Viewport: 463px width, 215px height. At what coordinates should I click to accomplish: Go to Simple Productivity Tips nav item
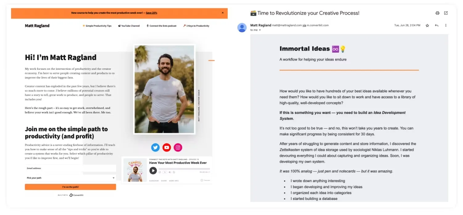[x=97, y=26]
